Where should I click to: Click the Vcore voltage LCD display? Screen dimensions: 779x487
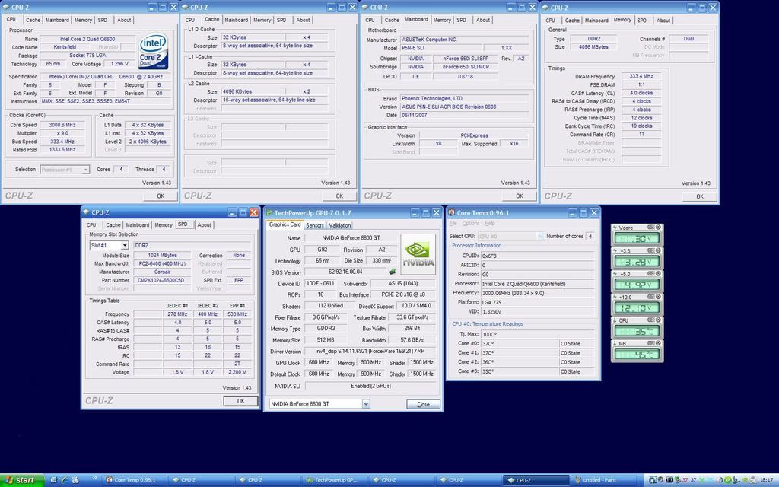click(x=637, y=238)
